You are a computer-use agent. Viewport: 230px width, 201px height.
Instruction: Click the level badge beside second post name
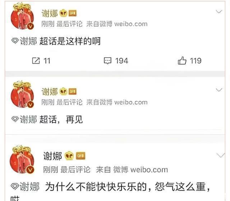(x=73, y=91)
